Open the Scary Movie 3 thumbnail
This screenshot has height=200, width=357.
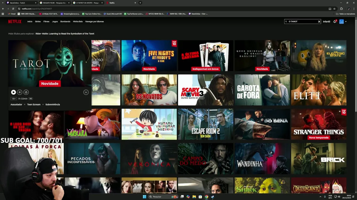206,90
